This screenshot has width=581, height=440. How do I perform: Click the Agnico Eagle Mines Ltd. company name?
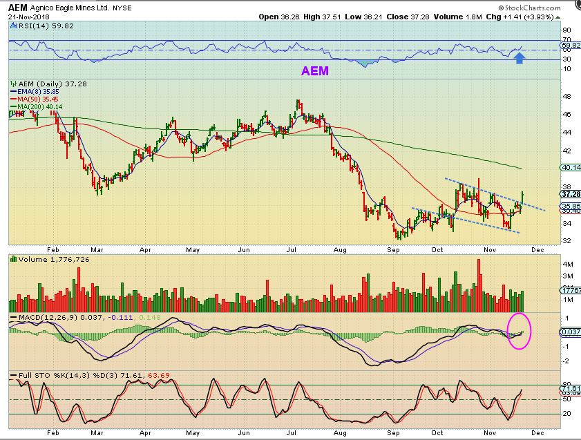pos(70,8)
